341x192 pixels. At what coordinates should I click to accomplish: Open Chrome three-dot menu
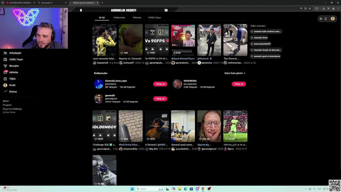click(338, 9)
